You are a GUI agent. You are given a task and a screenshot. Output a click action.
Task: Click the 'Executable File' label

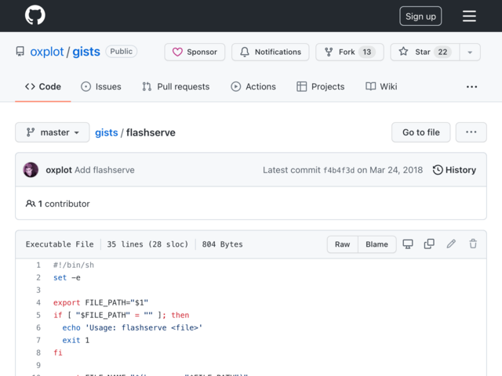pos(60,244)
